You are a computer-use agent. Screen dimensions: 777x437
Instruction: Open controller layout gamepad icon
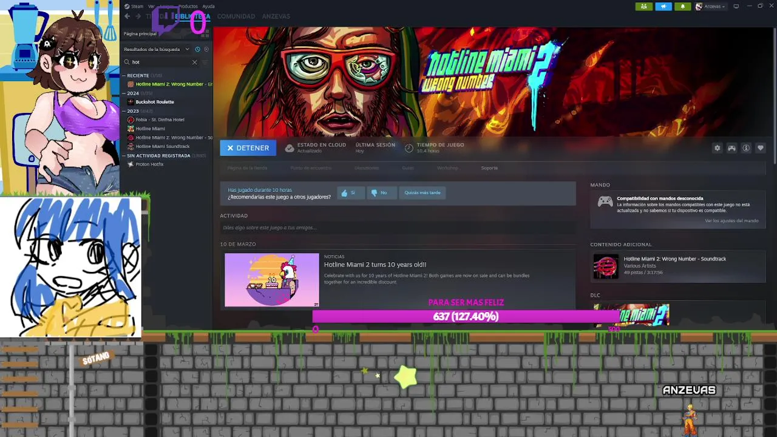731,148
